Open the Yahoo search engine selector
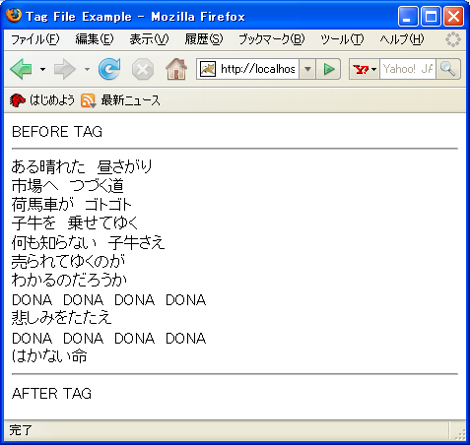Screen dimensions: 470x445 (x=365, y=69)
